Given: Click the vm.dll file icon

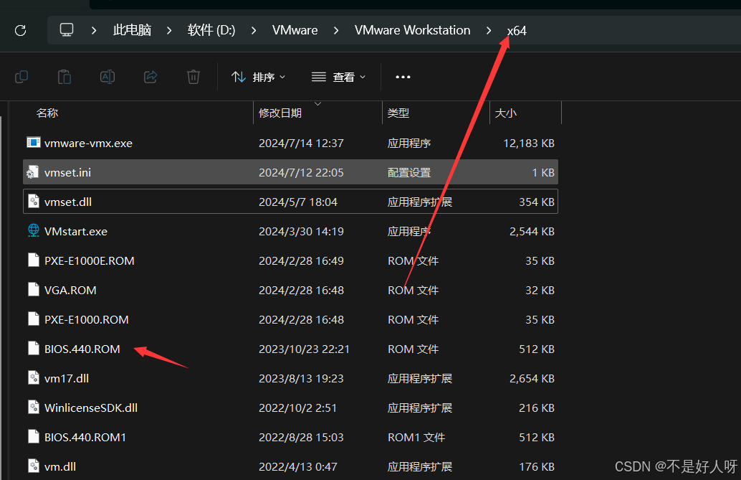Looking at the screenshot, I should pos(34,466).
